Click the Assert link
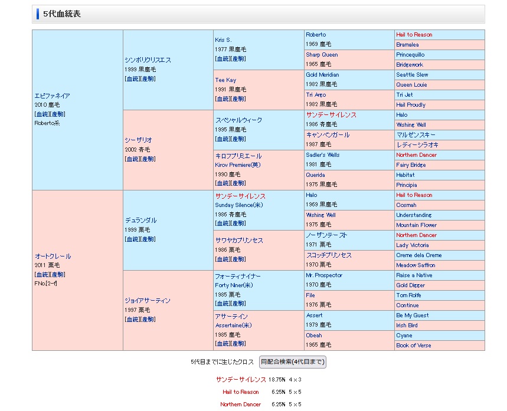Screen dimensions: 507x411 point(314,315)
